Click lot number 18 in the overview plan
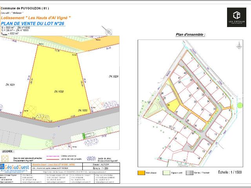The image size is (251, 188). point(175,138)
